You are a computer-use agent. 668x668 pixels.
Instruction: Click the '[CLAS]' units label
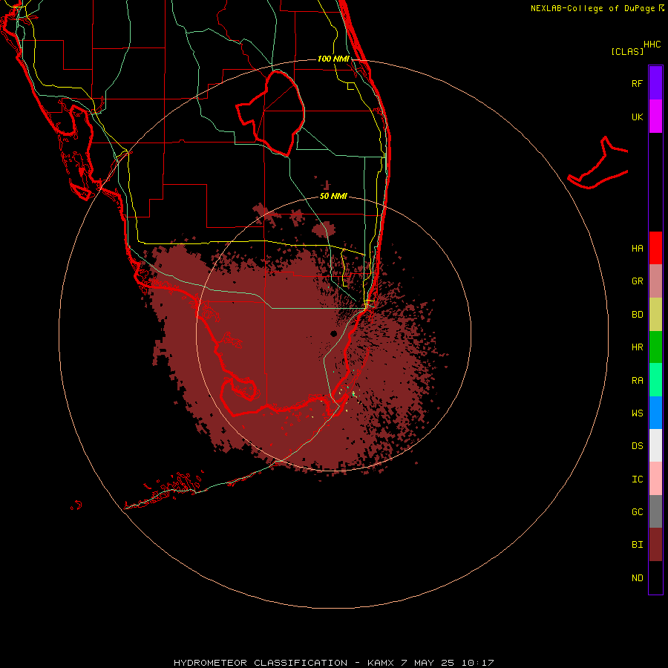626,51
